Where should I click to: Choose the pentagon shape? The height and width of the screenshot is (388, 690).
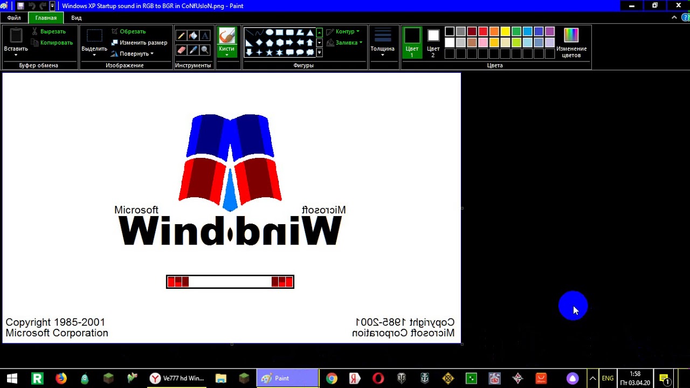269,43
